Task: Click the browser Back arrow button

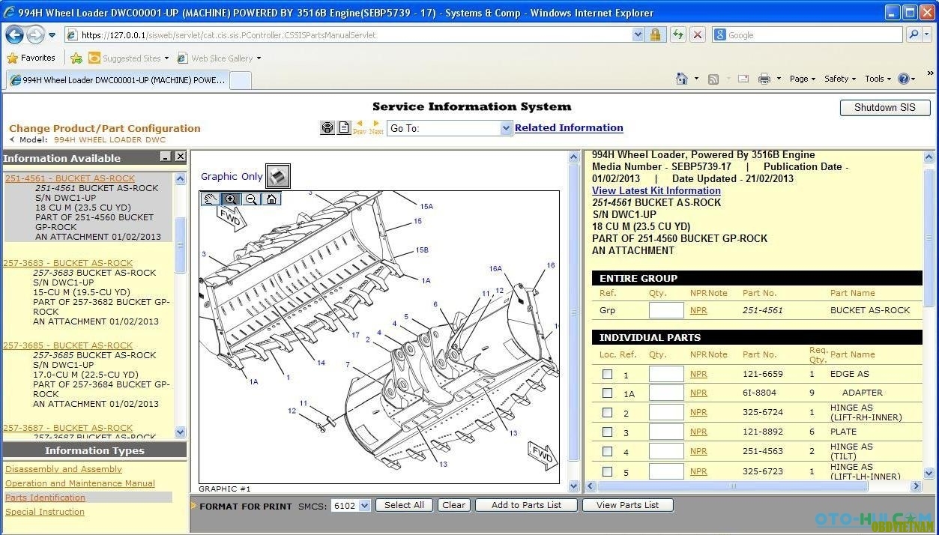Action: click(14, 34)
